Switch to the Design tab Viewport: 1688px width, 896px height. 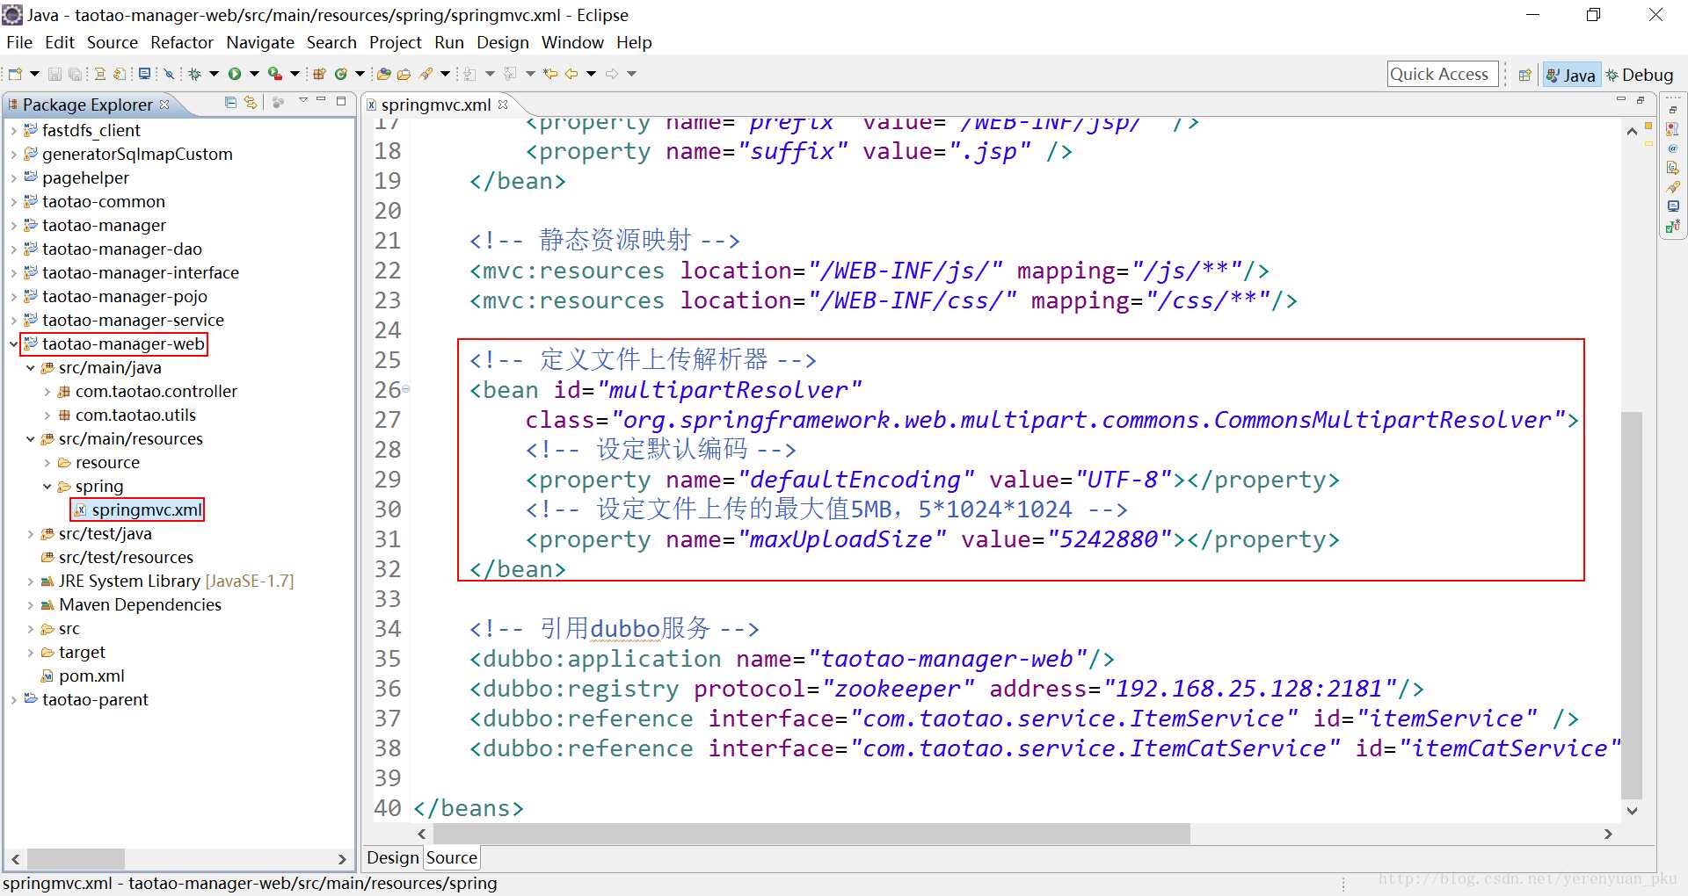pyautogui.click(x=393, y=857)
